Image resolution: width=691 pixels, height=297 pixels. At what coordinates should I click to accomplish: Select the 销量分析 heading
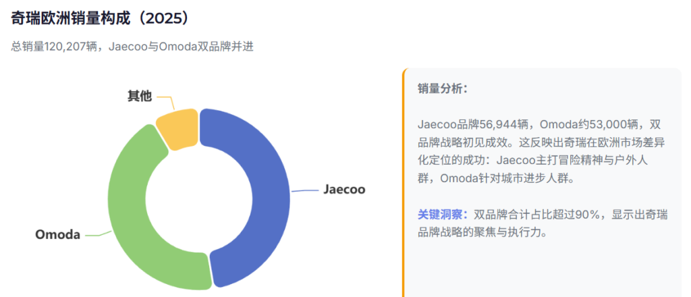tap(443, 88)
